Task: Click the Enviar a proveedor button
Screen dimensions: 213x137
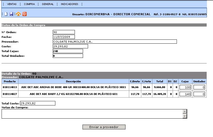Action: click(x=104, y=127)
